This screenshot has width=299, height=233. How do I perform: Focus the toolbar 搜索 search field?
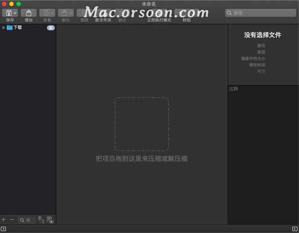click(x=261, y=13)
